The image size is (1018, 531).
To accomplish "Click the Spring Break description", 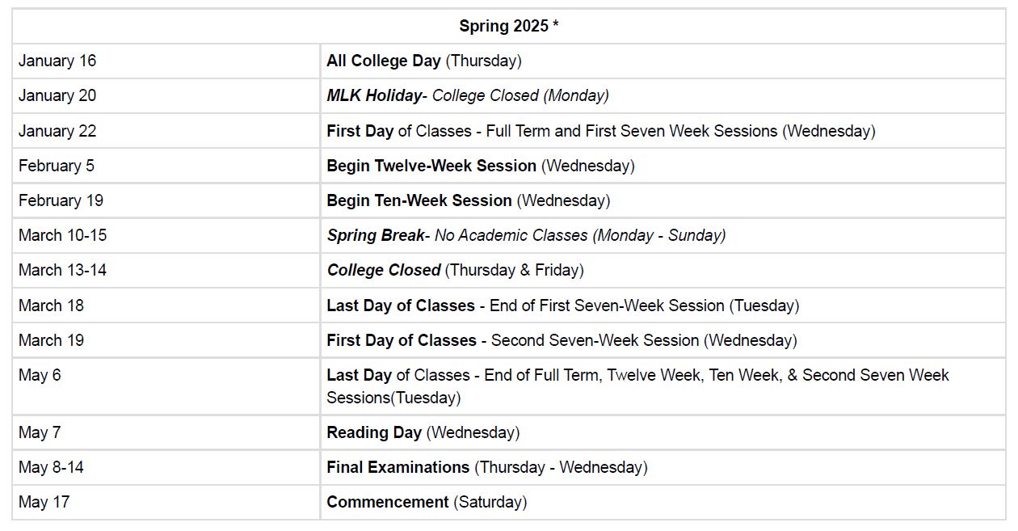I will pos(526,235).
